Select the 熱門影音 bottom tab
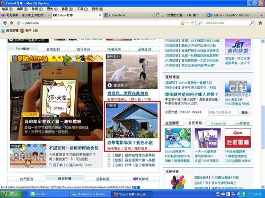265x198 pixels. pos(26,179)
